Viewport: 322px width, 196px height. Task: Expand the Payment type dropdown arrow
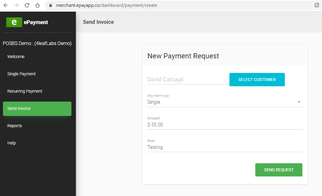point(299,102)
